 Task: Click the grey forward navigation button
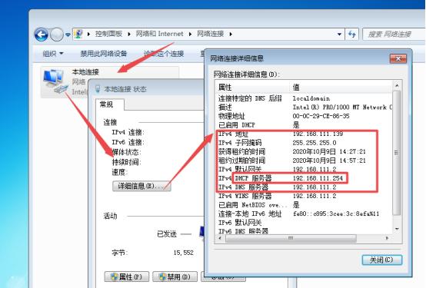click(x=57, y=35)
